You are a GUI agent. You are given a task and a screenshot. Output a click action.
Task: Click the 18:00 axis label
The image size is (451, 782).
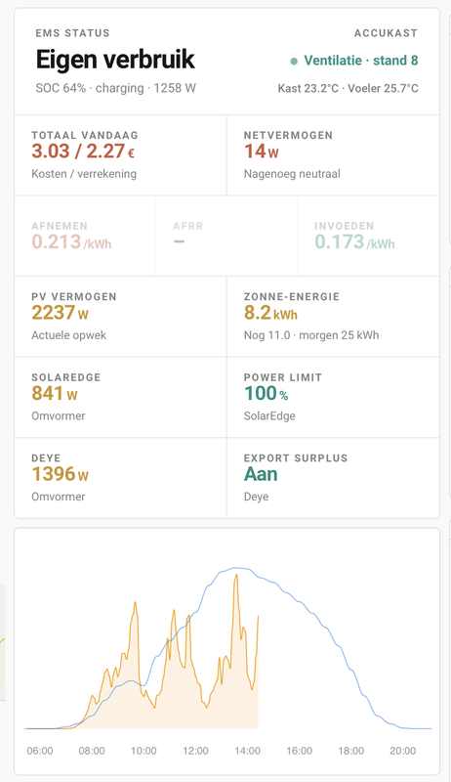[351, 751]
